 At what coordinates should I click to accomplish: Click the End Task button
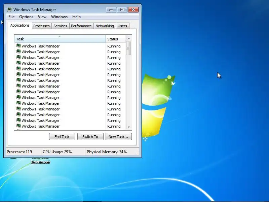(62, 137)
